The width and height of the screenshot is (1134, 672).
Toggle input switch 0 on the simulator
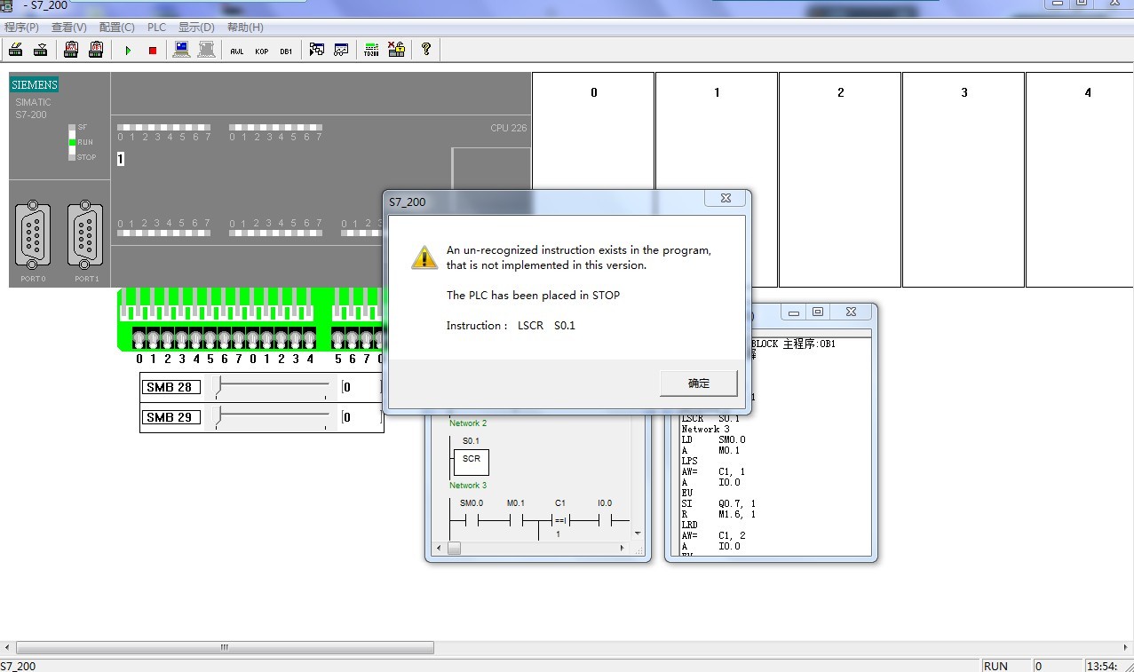click(x=139, y=339)
